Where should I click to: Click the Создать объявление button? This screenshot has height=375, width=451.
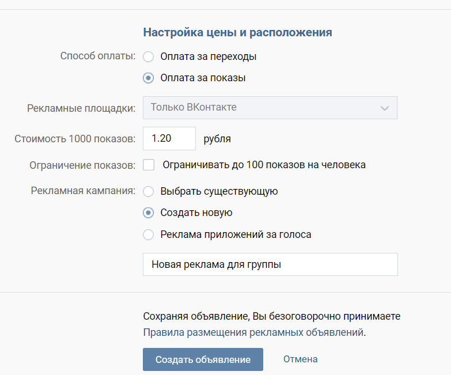[x=203, y=359]
